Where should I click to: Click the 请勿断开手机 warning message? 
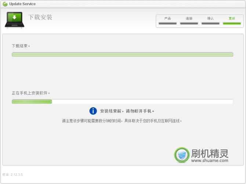point(127,111)
